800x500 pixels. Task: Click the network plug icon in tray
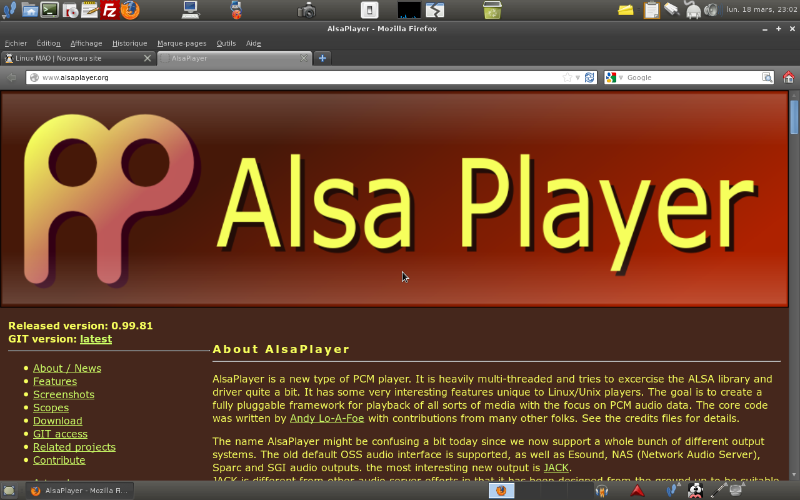tap(692, 10)
